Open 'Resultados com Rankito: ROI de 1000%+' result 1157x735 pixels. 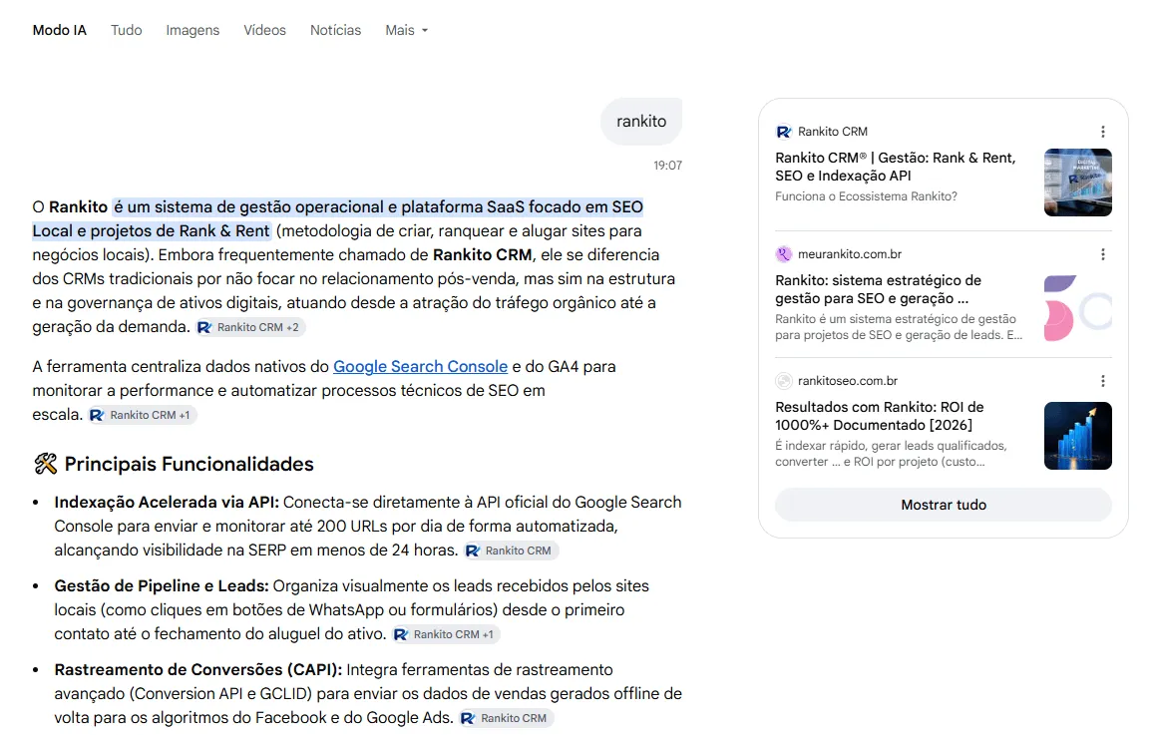click(879, 416)
